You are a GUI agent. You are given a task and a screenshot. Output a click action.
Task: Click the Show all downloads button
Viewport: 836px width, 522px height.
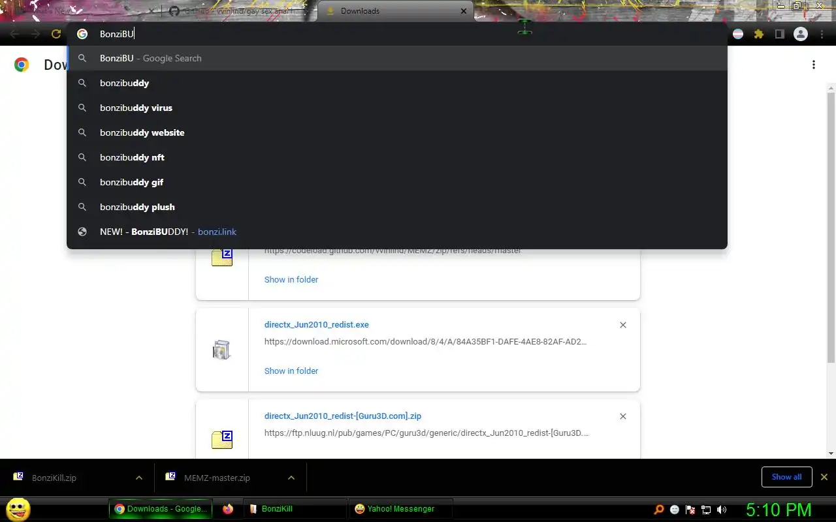[786, 477]
